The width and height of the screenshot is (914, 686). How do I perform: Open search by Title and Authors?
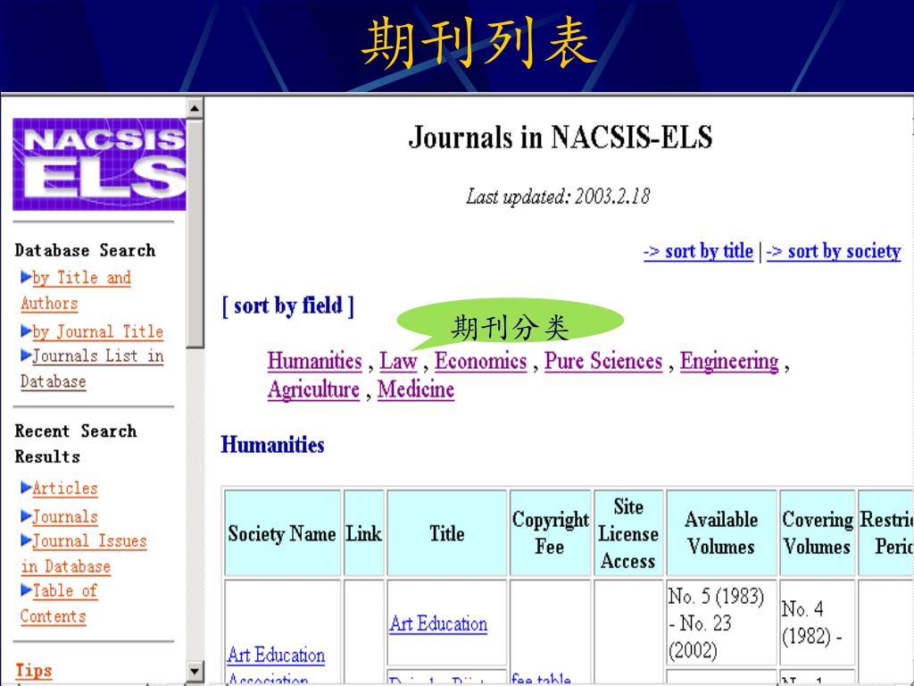tap(76, 290)
